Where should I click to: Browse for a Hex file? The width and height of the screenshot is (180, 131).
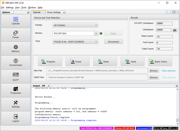coord(154,71)
